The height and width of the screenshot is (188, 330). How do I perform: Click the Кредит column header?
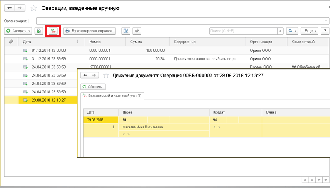(236, 112)
